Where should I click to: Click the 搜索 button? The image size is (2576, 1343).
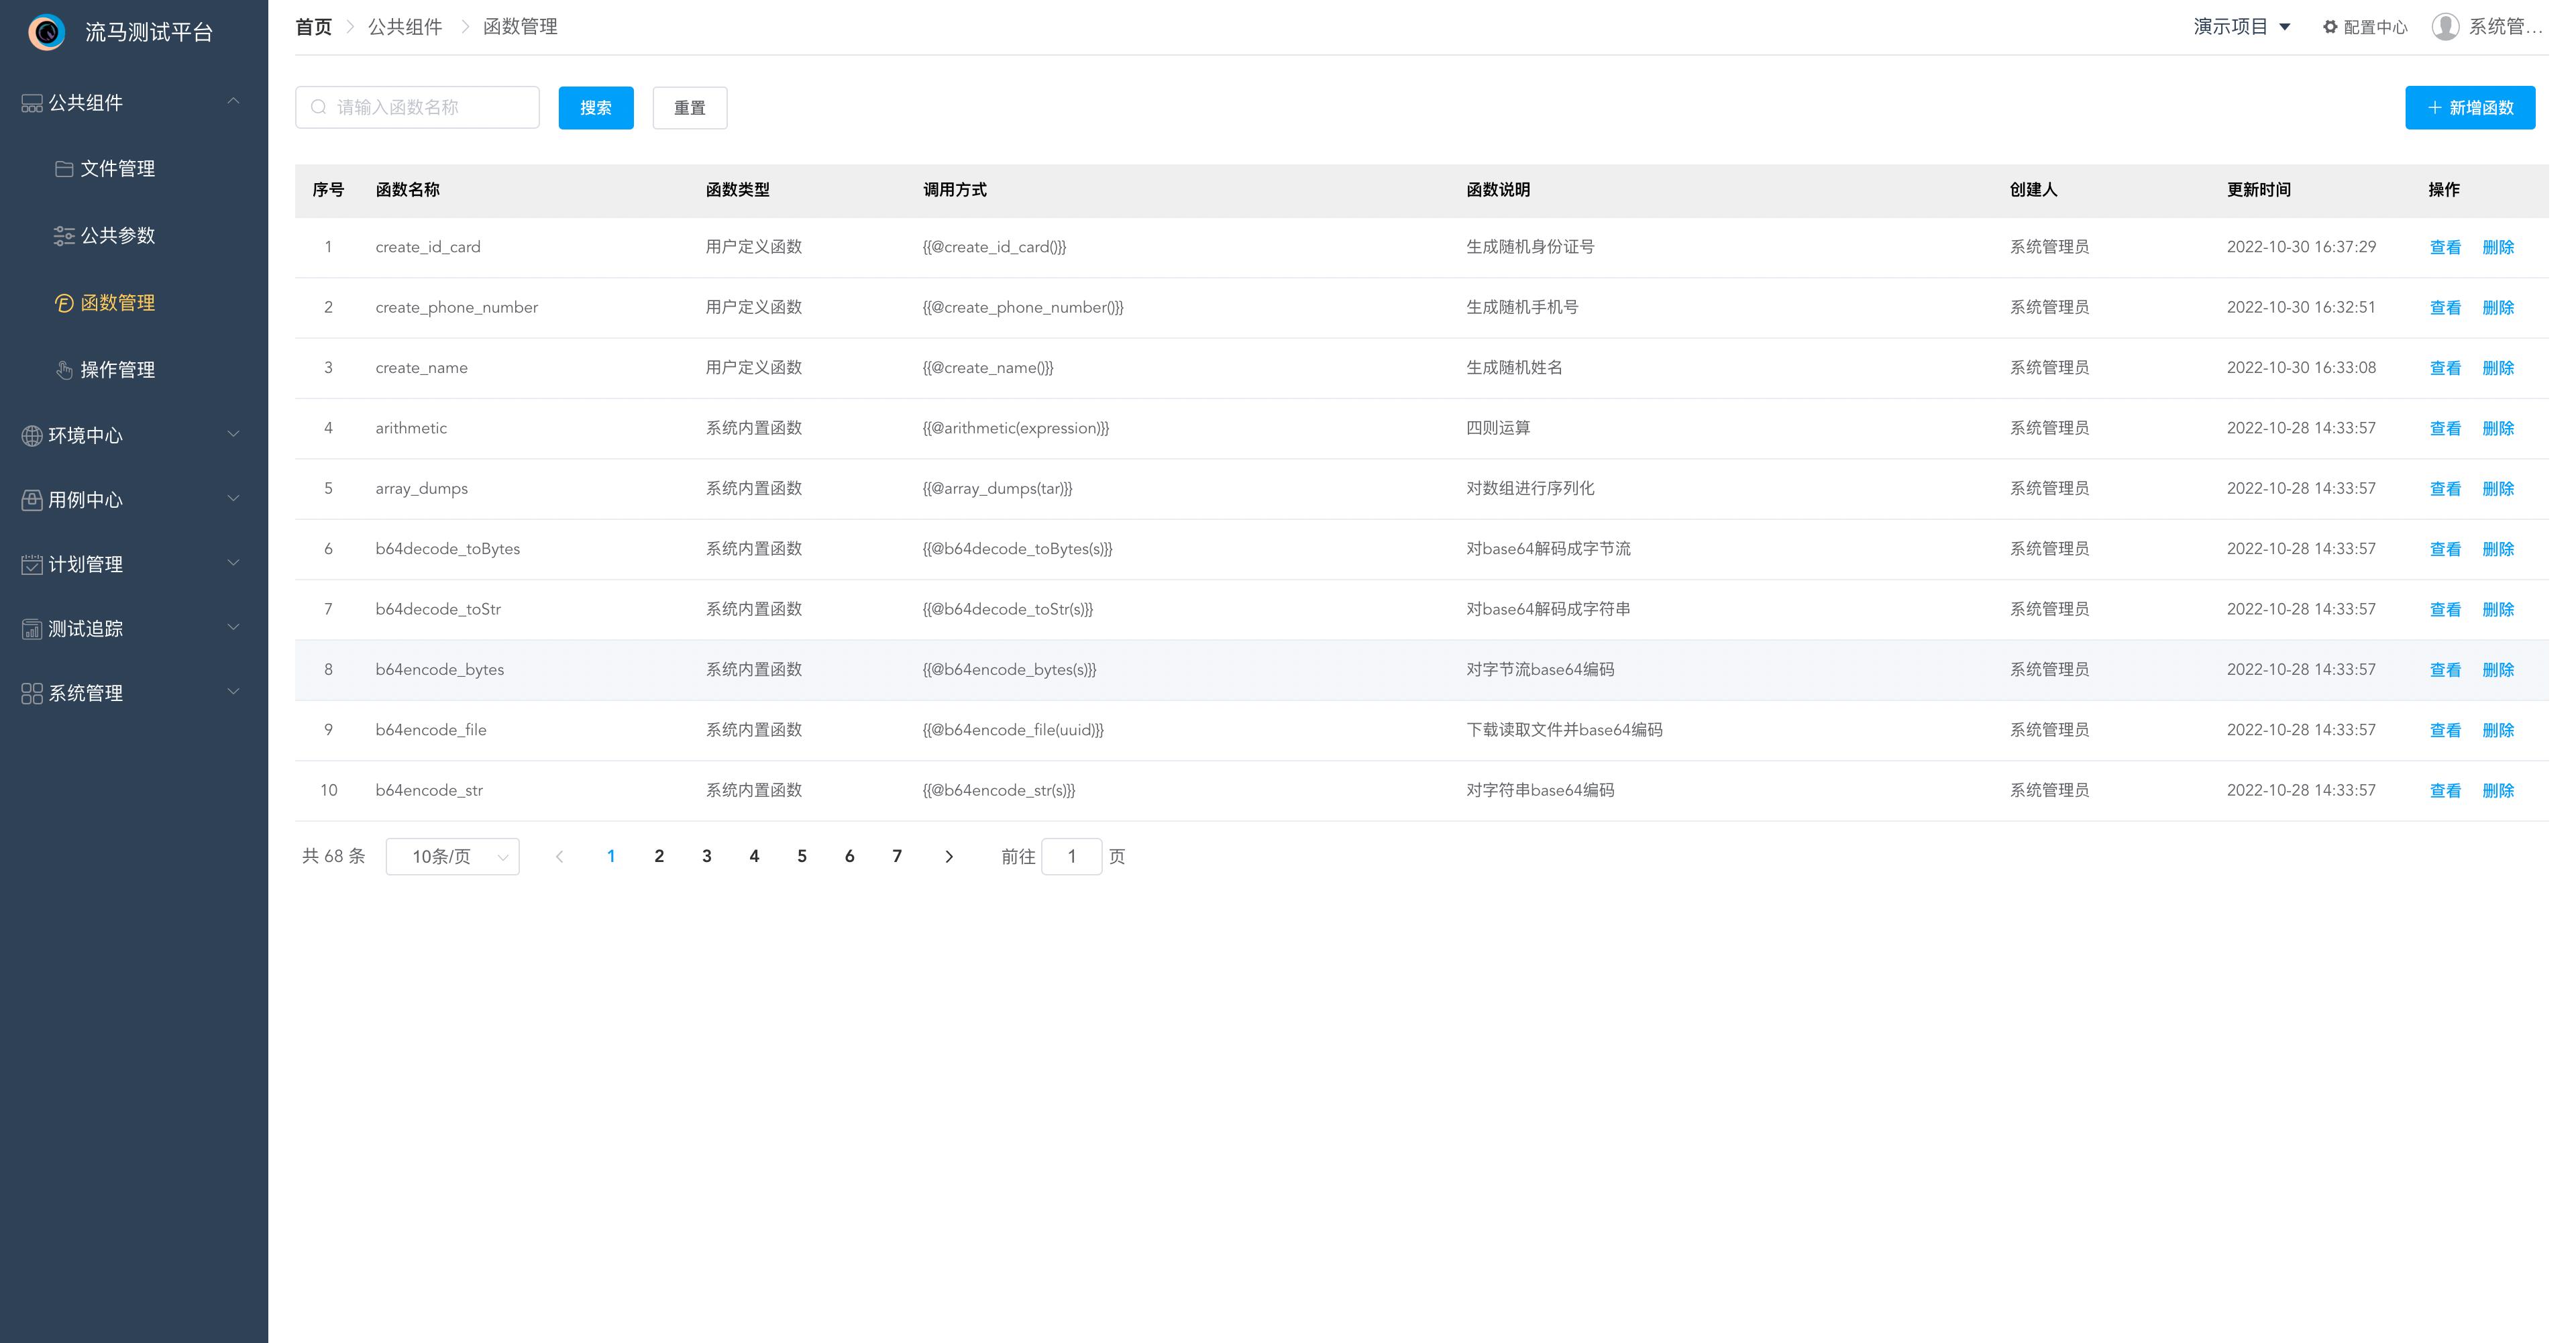click(x=596, y=108)
